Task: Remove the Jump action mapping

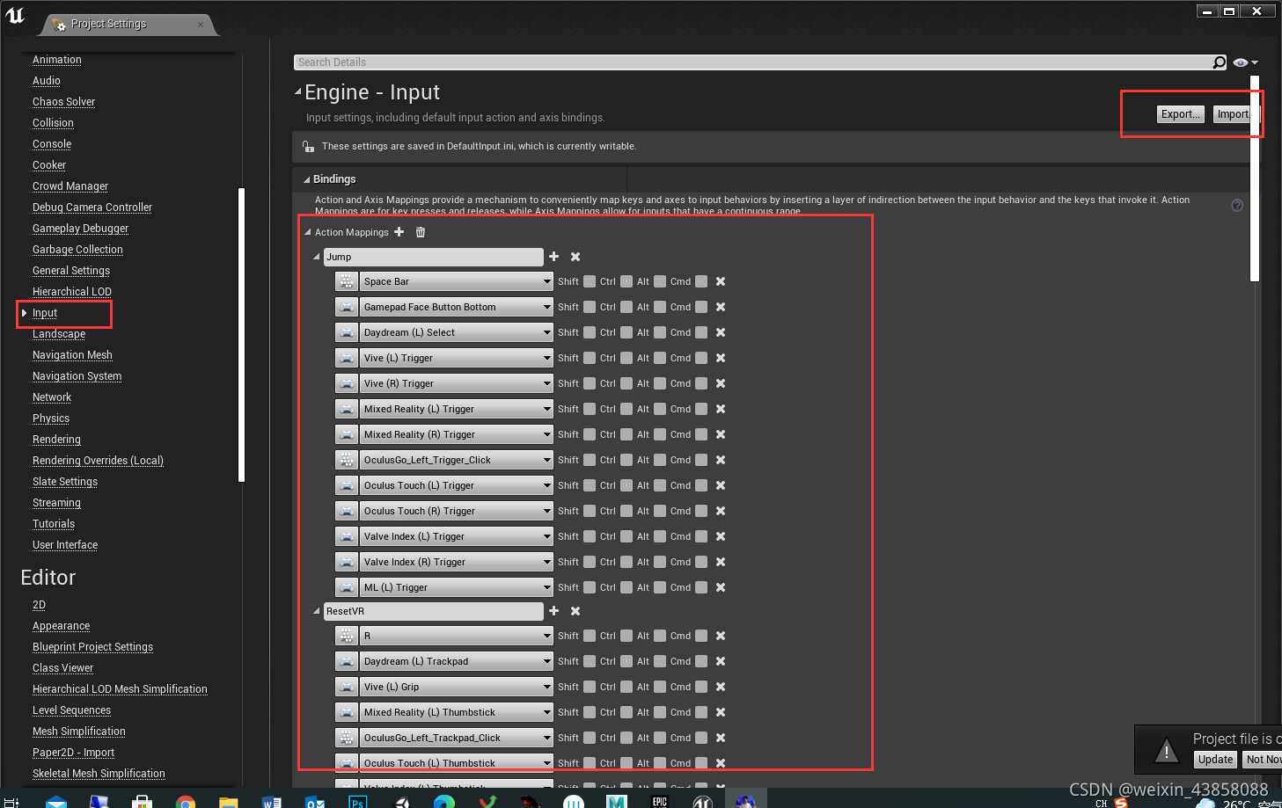Action: coord(575,257)
